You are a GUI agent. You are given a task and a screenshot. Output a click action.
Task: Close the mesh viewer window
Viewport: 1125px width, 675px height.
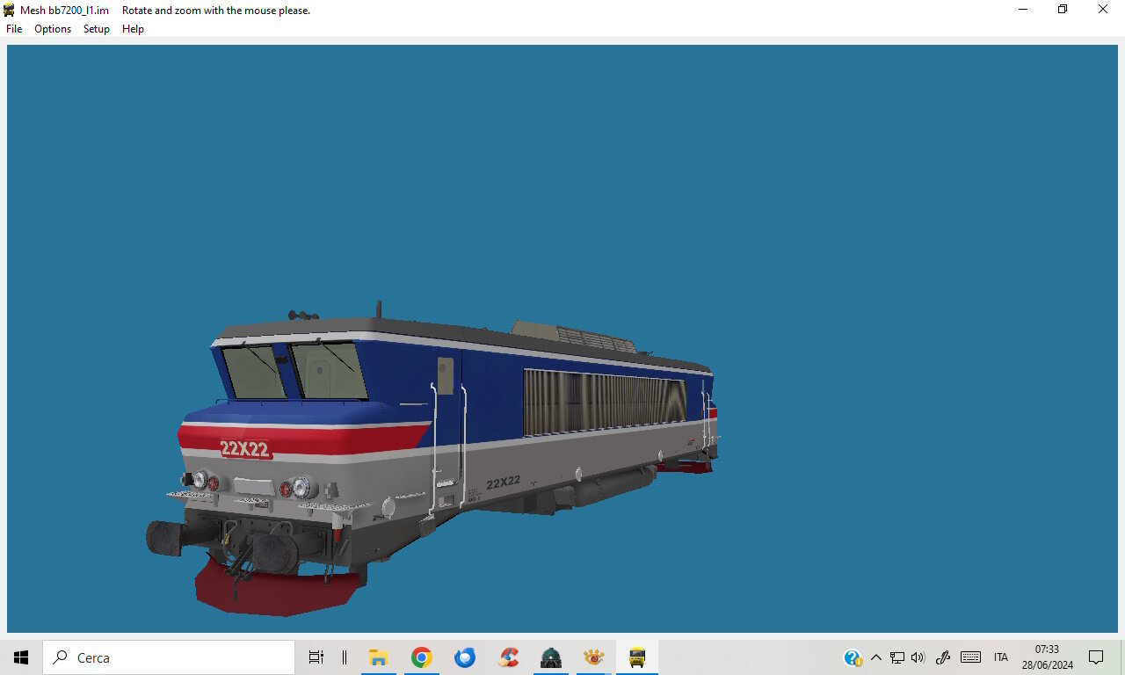tap(1103, 10)
